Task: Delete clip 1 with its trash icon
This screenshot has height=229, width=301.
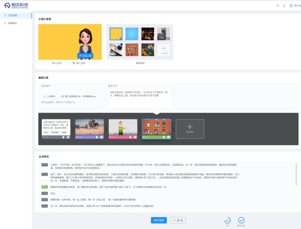Action: coord(63,137)
